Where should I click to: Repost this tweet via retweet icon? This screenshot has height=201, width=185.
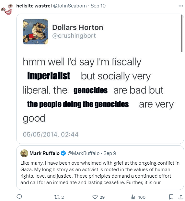56,197
